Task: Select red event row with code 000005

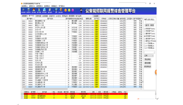Action: pyautogui.click(x=74, y=94)
